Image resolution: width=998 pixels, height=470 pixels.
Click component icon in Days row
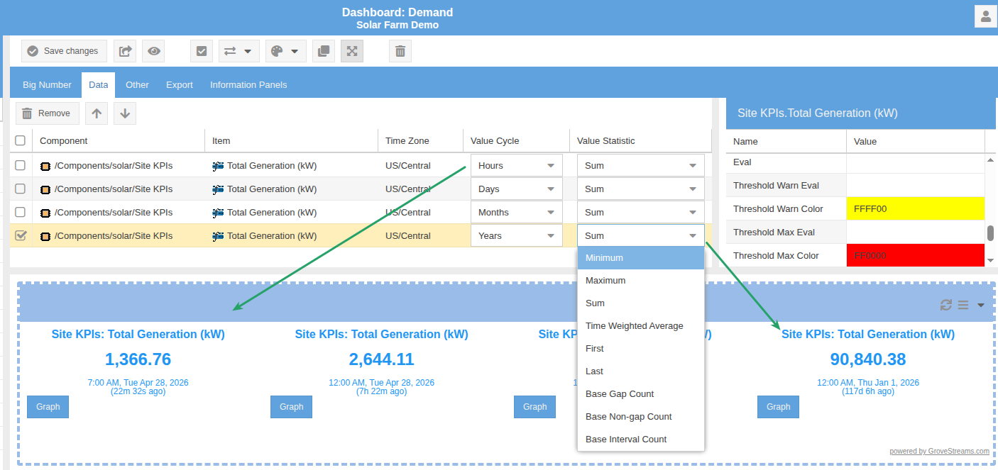tap(45, 189)
